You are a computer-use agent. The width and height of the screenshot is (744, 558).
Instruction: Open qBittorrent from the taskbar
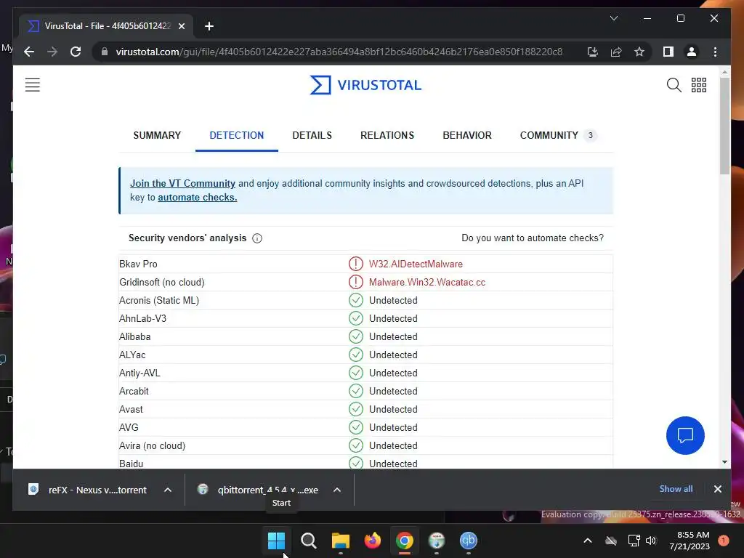click(x=469, y=541)
